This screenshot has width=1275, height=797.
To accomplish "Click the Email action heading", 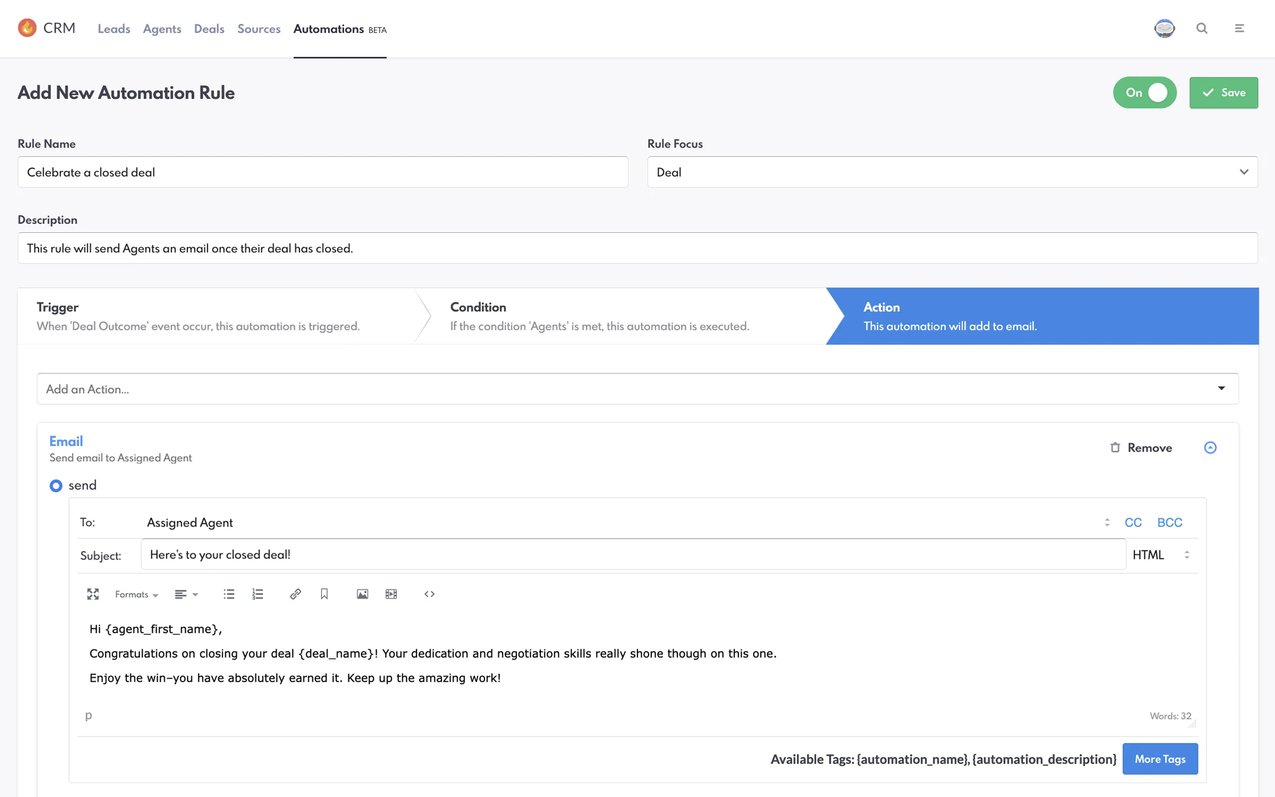I will (66, 441).
